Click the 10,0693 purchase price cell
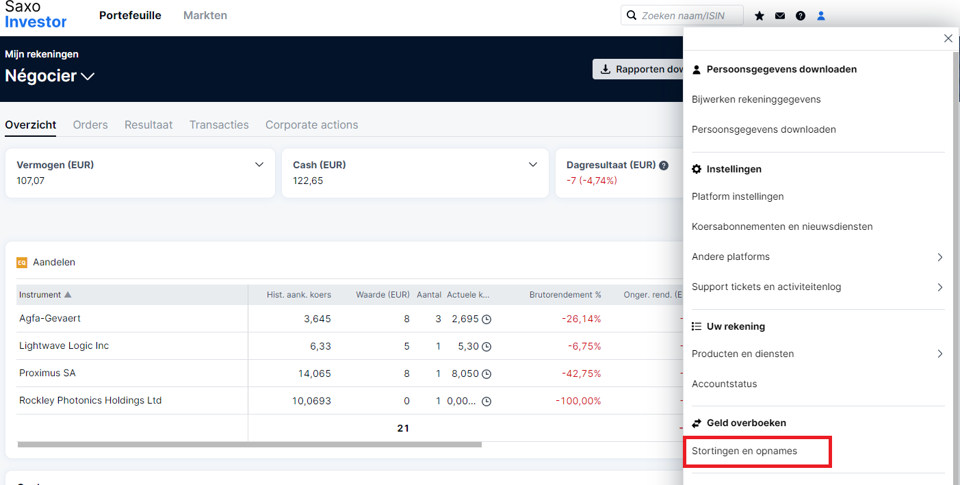The image size is (960, 485). 311,401
